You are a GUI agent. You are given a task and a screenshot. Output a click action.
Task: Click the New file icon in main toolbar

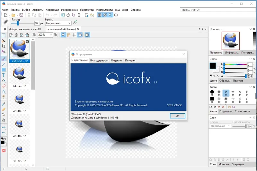6,15
